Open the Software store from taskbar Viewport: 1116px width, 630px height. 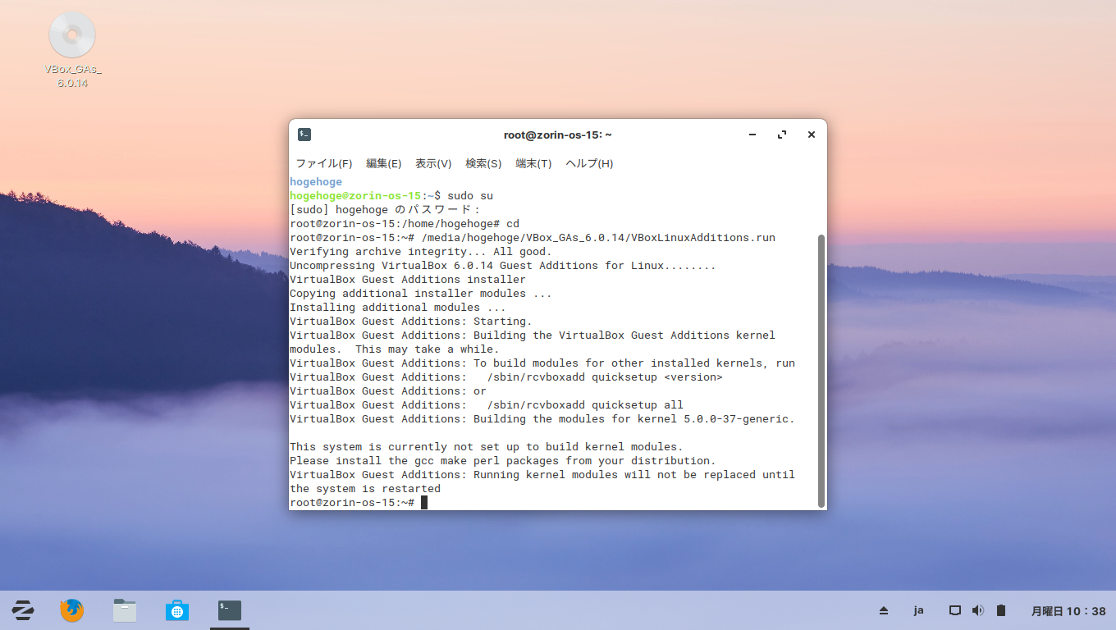click(x=177, y=609)
